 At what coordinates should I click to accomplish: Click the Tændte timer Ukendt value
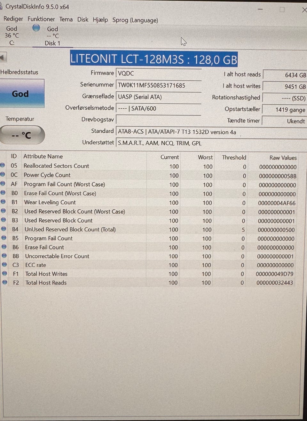click(285, 121)
